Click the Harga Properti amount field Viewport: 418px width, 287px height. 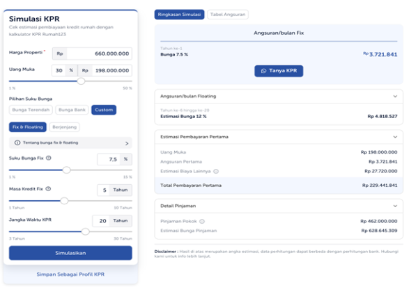(99, 53)
